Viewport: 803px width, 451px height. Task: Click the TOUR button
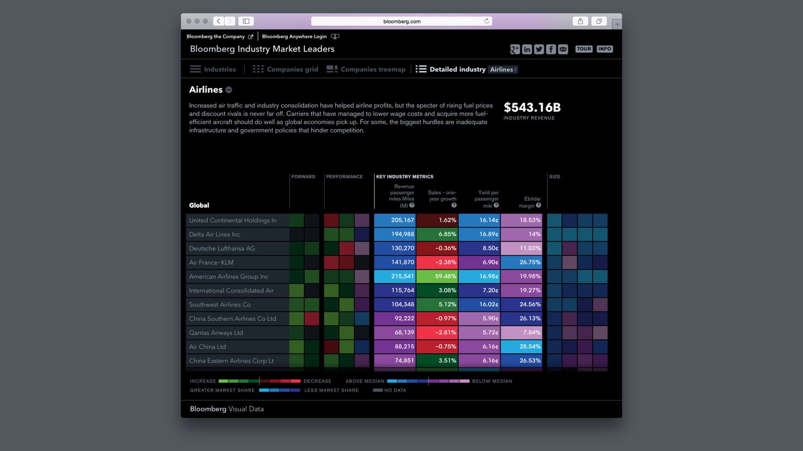point(583,49)
